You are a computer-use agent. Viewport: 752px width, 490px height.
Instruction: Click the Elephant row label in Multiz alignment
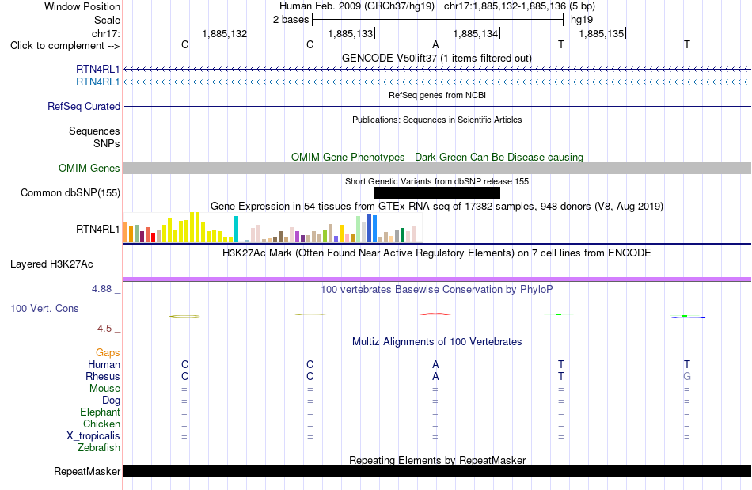pos(101,412)
